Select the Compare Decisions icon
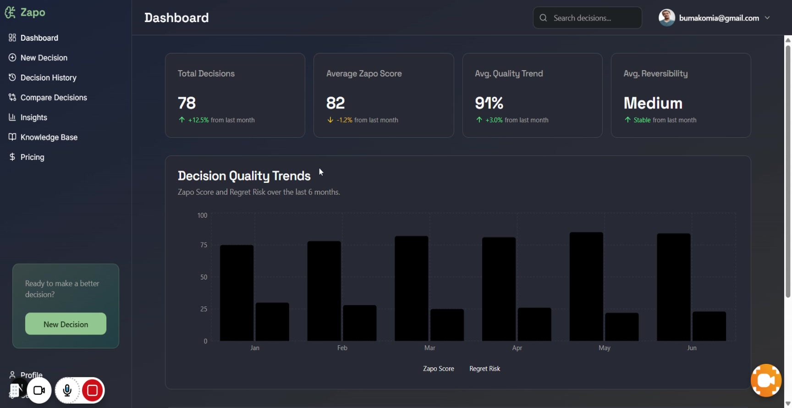 coord(12,97)
